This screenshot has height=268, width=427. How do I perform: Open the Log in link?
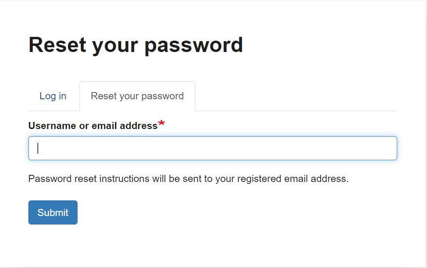pyautogui.click(x=53, y=96)
